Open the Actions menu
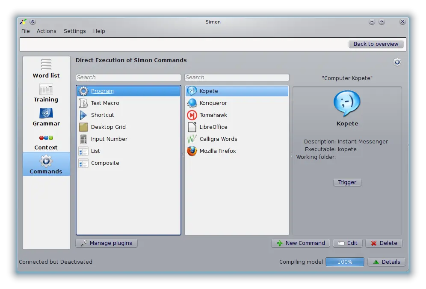Image resolution: width=426 pixels, height=289 pixels. point(47,31)
